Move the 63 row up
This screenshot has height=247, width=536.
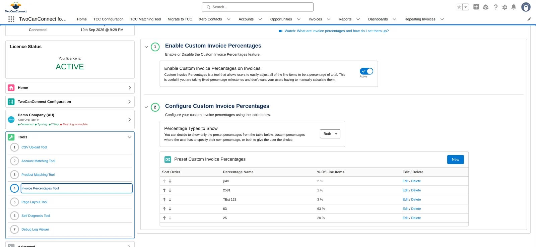164,209
